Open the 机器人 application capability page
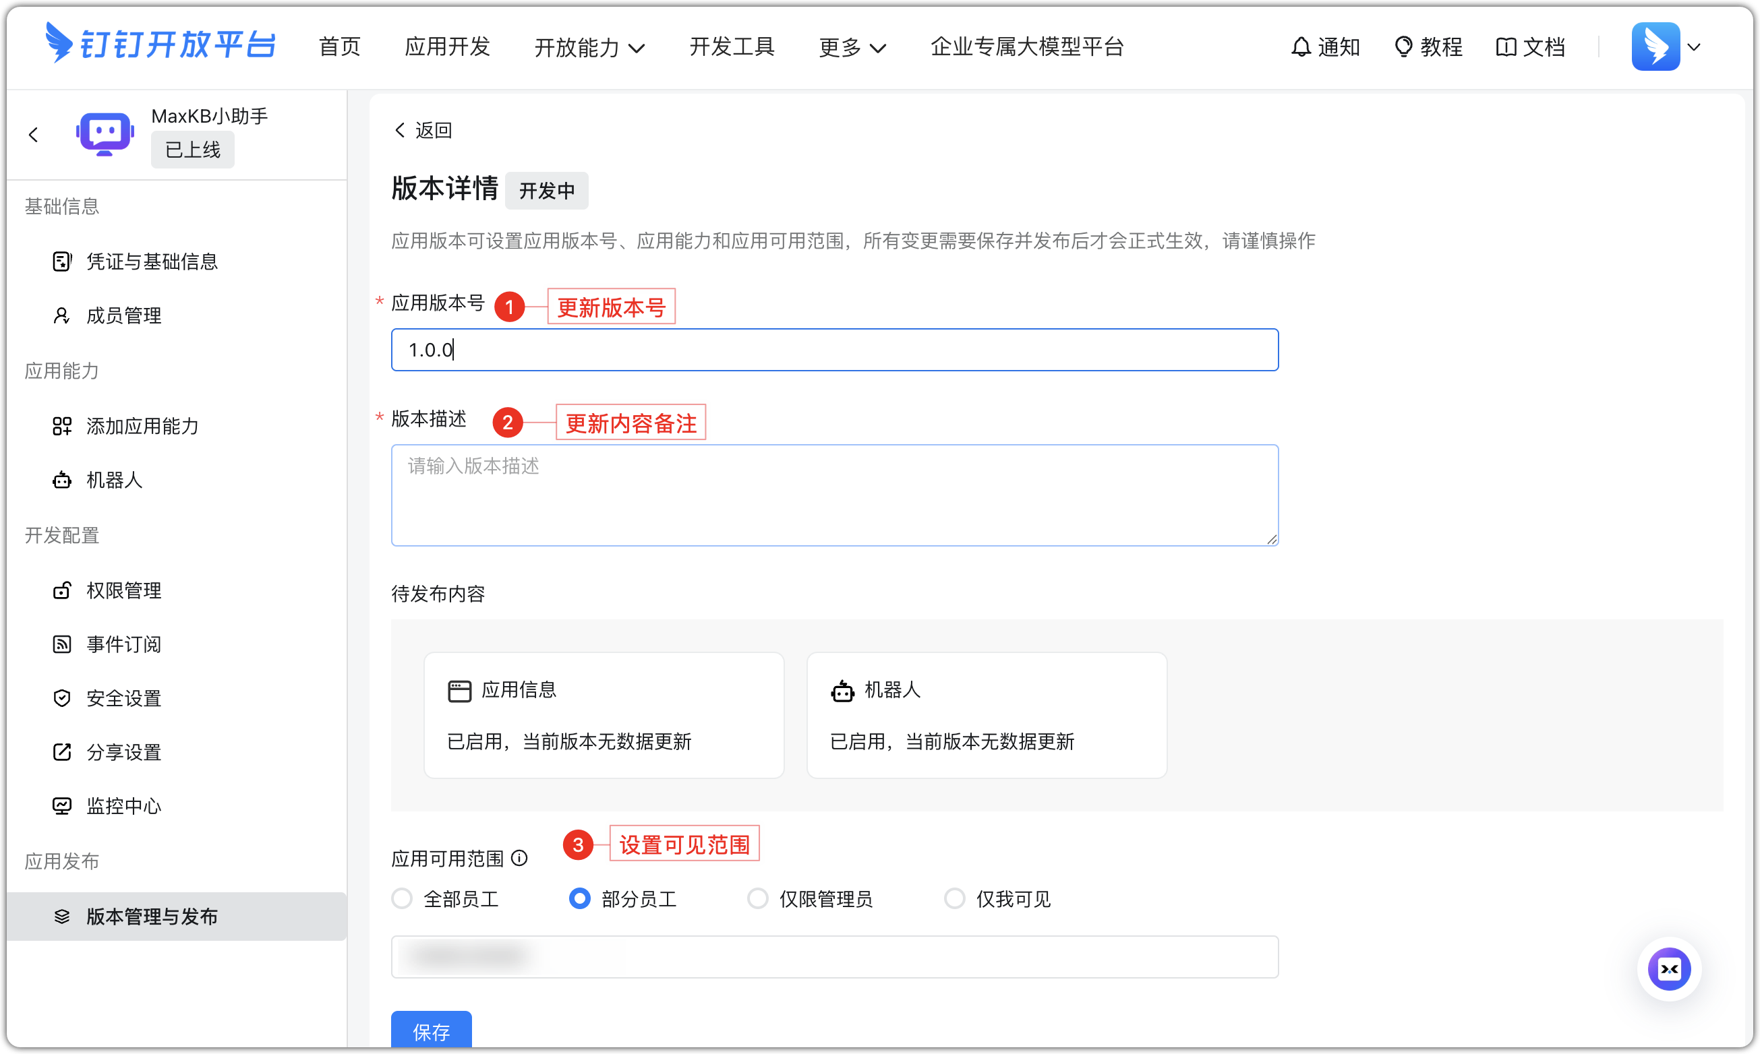 click(114, 480)
